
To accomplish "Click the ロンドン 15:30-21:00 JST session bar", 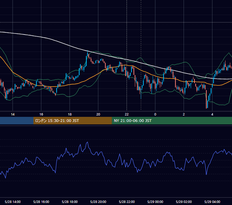I will coord(72,121).
